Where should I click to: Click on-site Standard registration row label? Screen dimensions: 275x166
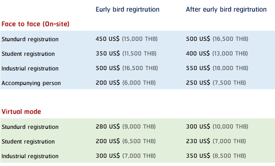(30, 39)
